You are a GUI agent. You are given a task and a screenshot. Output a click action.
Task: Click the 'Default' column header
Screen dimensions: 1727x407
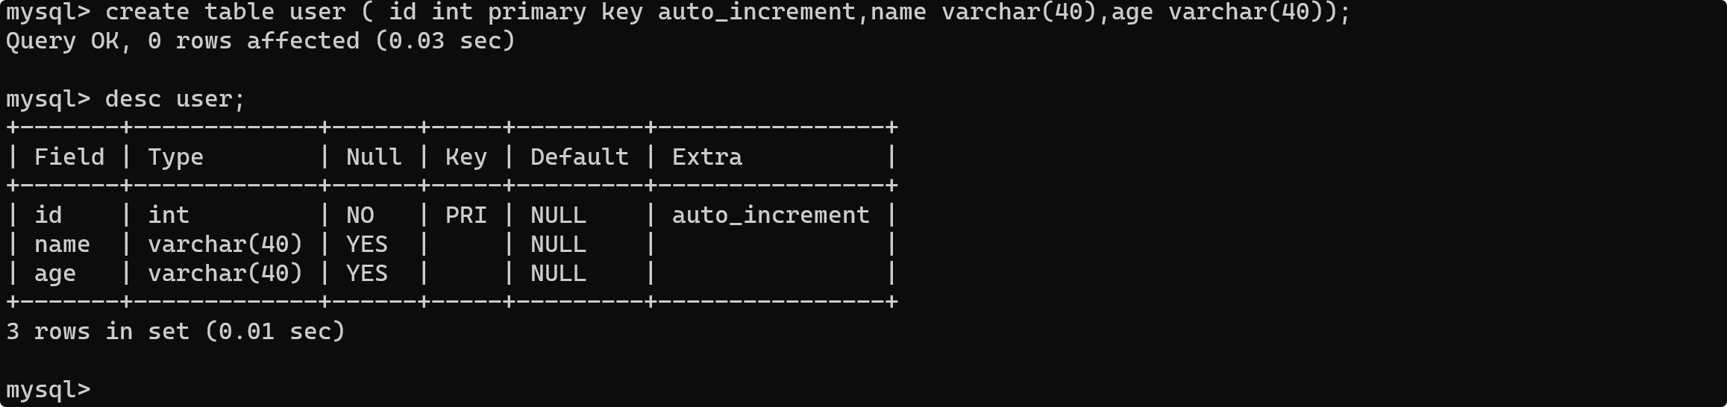(580, 157)
